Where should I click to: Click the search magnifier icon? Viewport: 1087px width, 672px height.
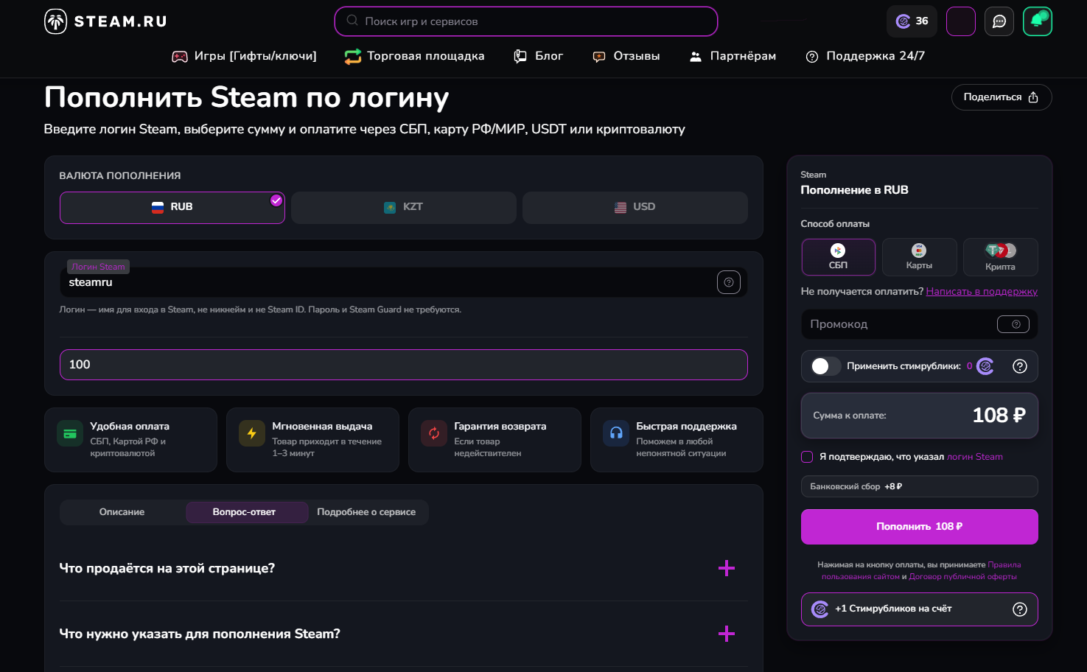click(352, 21)
